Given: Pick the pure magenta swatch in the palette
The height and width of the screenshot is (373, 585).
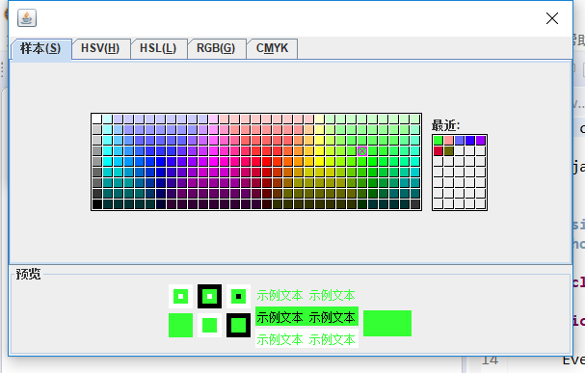Looking at the screenshot, I should [x=213, y=162].
